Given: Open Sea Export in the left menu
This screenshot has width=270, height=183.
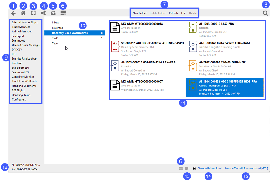Looking at the screenshot, I should click(x=18, y=36).
